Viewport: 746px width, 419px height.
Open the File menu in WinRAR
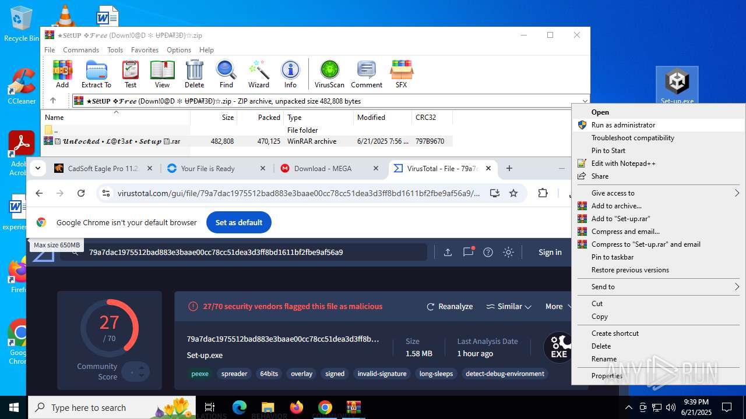point(50,50)
